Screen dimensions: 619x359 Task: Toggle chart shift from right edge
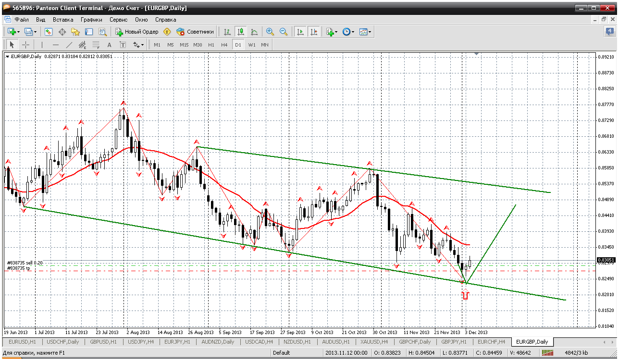[314, 32]
